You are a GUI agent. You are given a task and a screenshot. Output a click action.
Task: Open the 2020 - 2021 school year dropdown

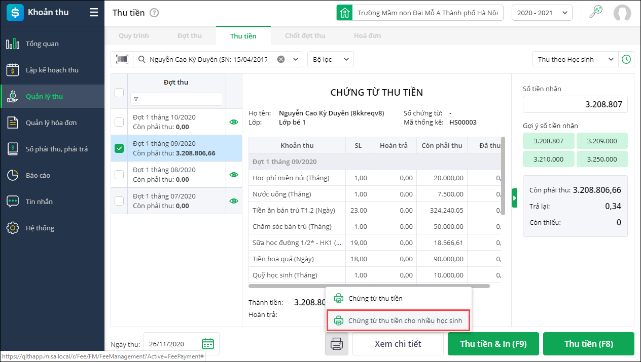tap(542, 13)
